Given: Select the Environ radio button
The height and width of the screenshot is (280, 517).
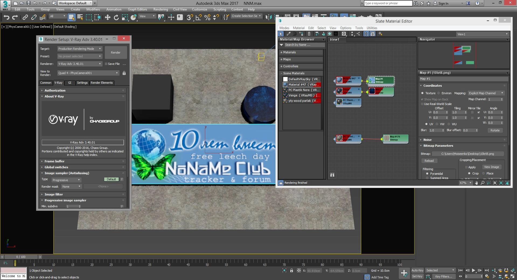Looking at the screenshot, I should [439, 93].
